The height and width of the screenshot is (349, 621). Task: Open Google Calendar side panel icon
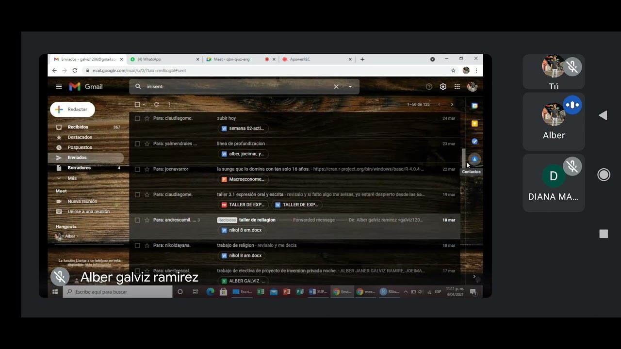click(474, 106)
